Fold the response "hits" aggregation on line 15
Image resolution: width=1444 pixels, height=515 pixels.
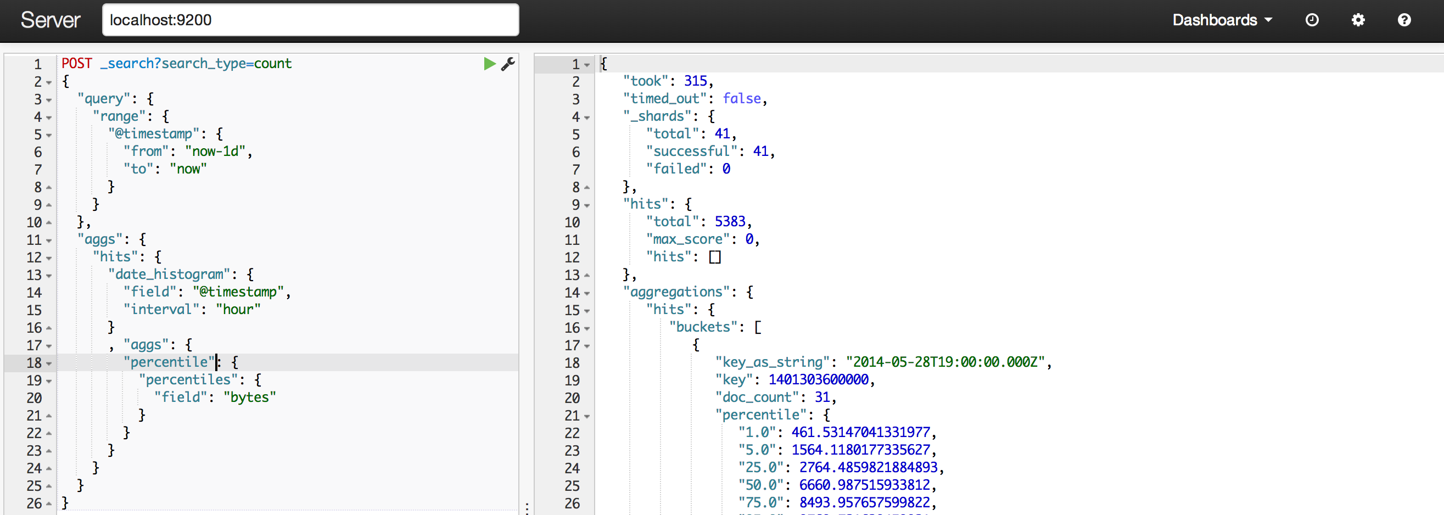coord(587,311)
